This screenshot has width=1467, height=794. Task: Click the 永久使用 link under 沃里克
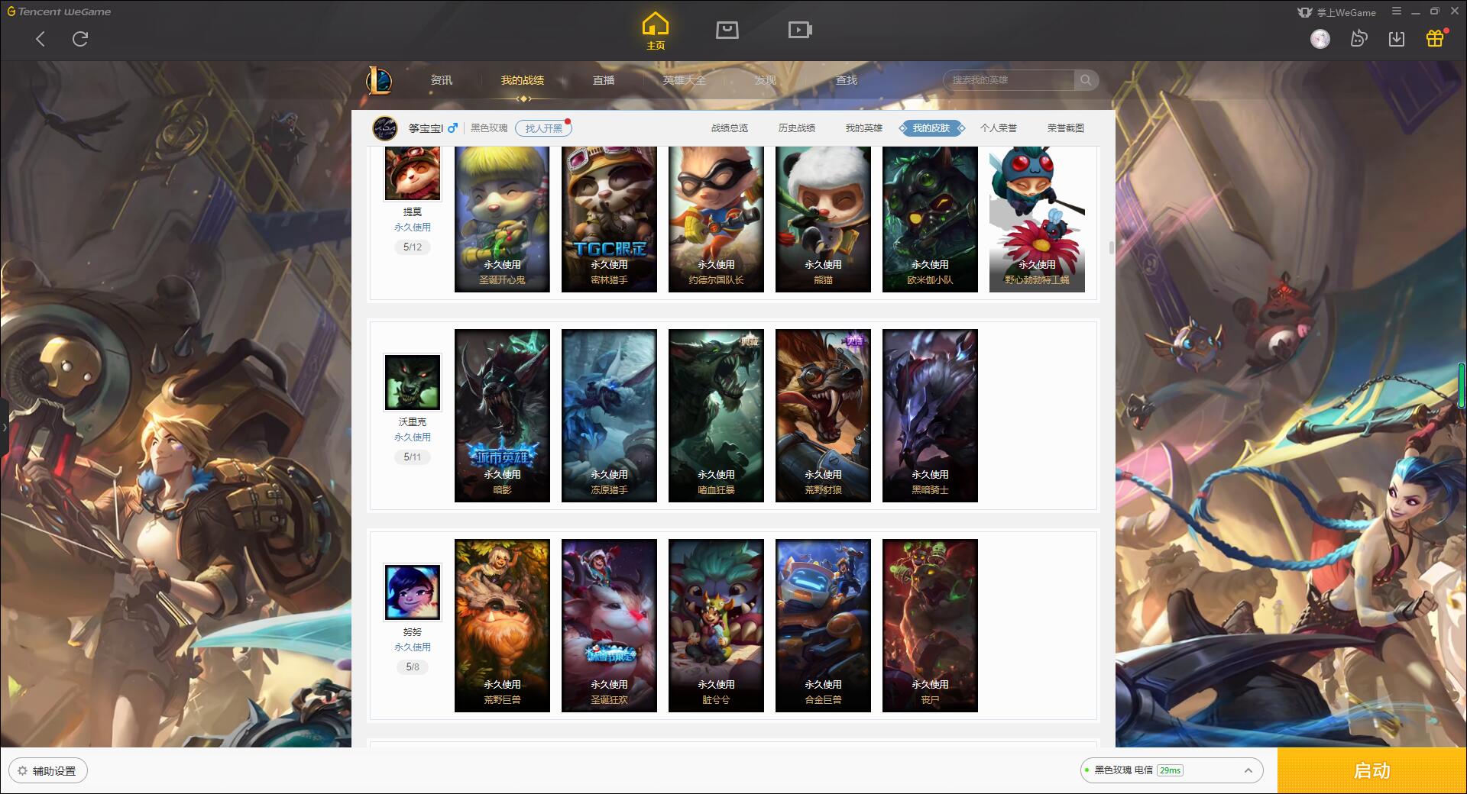coord(413,437)
